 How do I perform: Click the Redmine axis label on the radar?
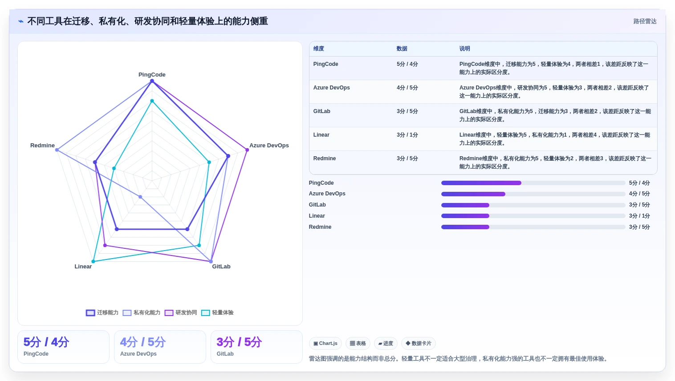click(x=42, y=146)
